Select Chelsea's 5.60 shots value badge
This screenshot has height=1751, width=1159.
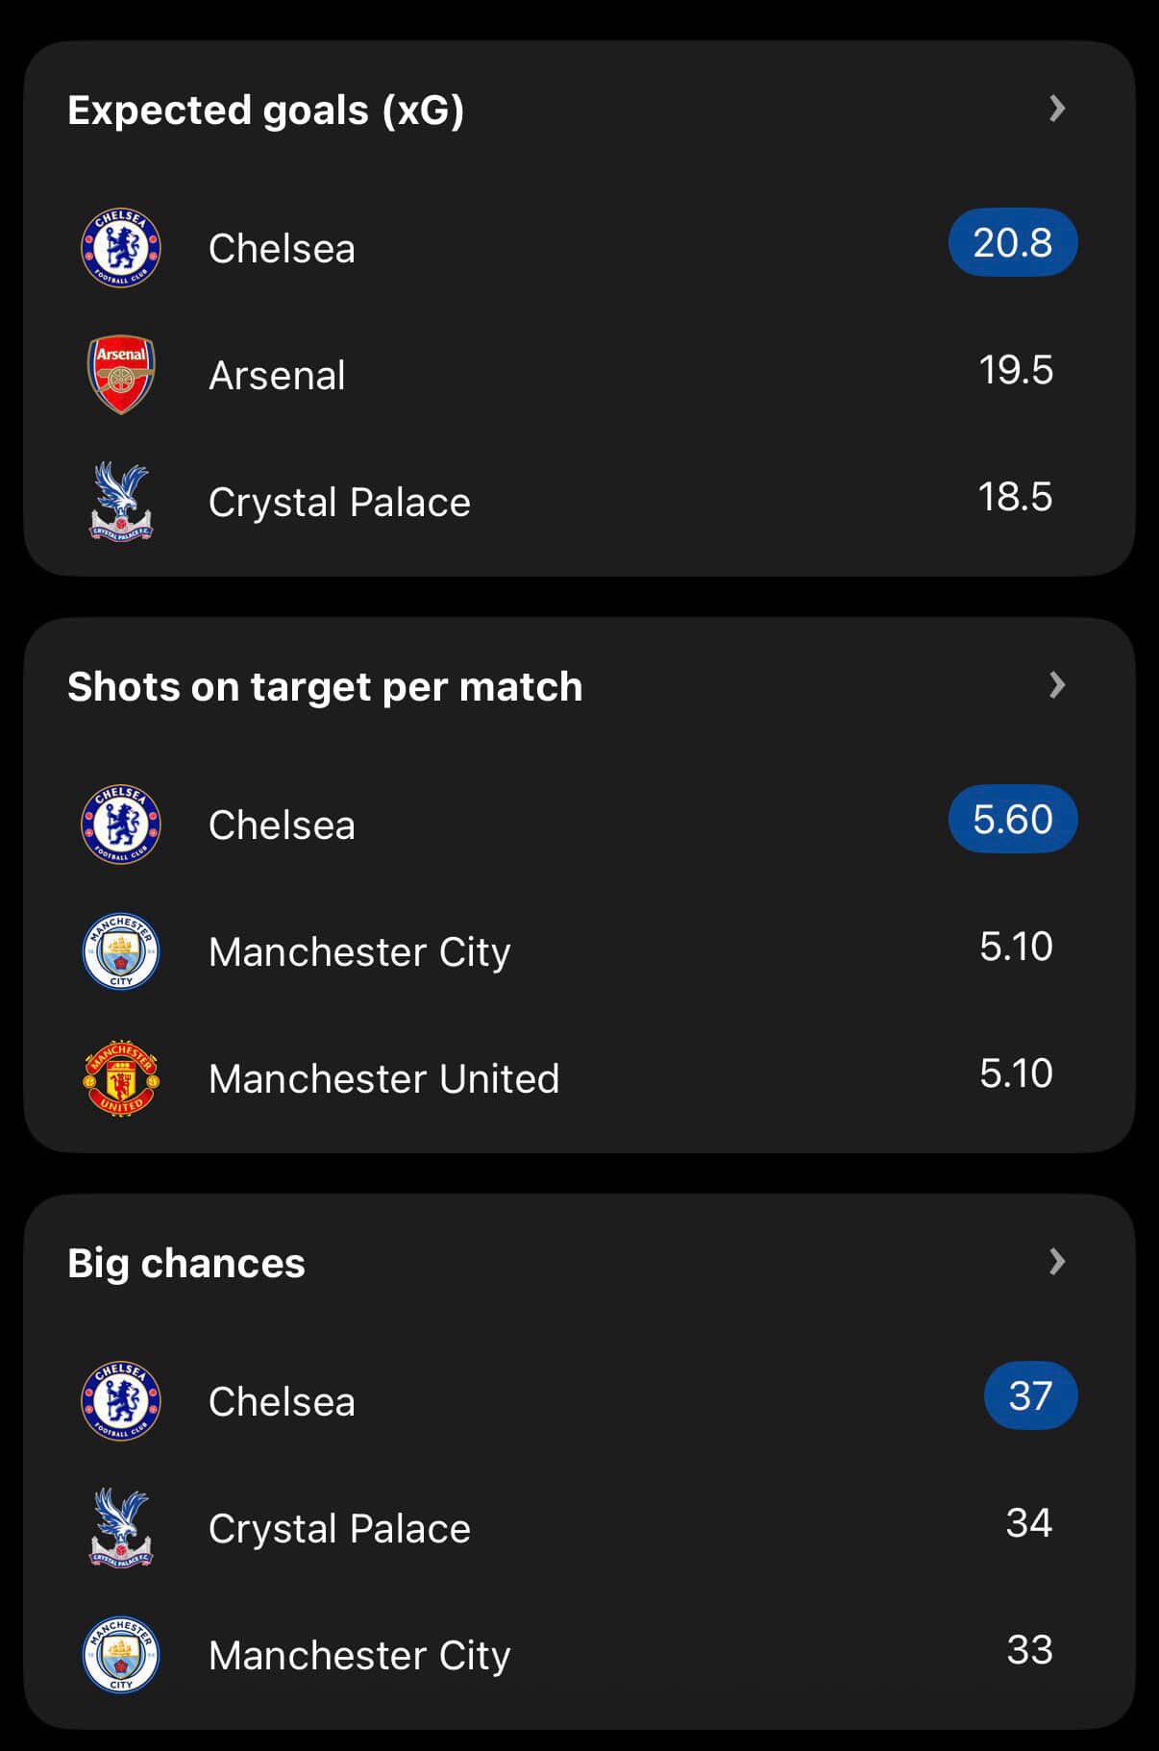coord(1013,819)
